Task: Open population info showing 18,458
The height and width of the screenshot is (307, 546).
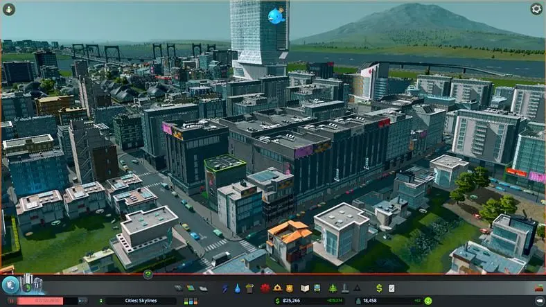Action: point(370,301)
